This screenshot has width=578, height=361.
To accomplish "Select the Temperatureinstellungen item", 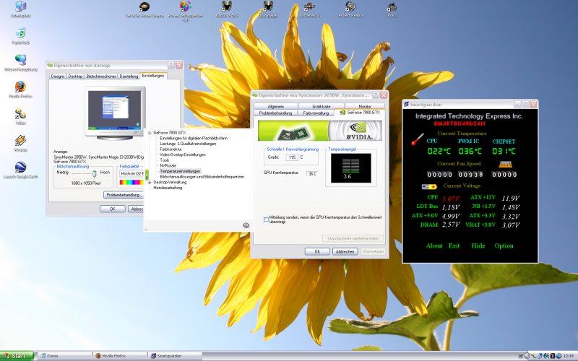I will point(180,171).
